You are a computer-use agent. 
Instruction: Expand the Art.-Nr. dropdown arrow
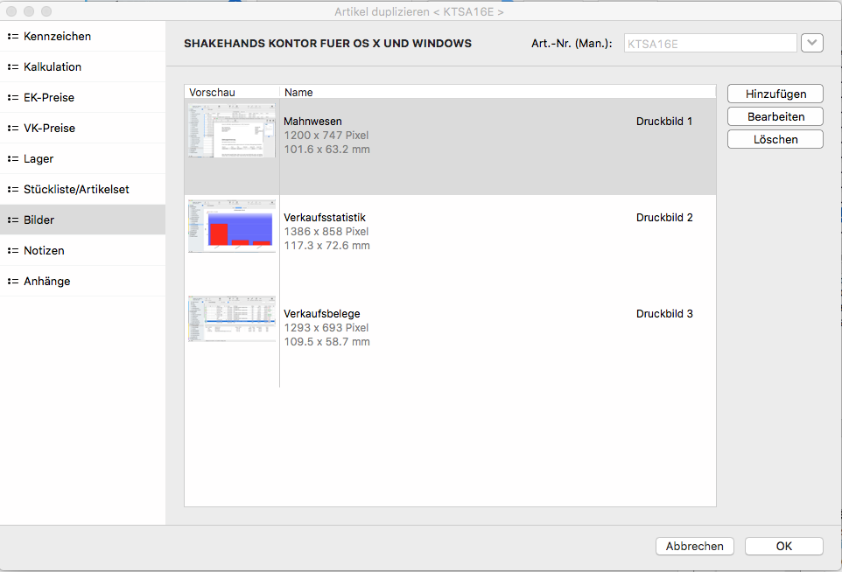coord(811,43)
